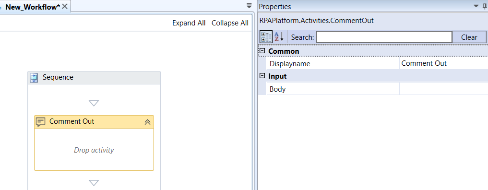Sort properties by category
This screenshot has width=488, height=190.
tap(266, 37)
